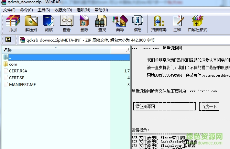Open the Tools (工具) menu

44,10
